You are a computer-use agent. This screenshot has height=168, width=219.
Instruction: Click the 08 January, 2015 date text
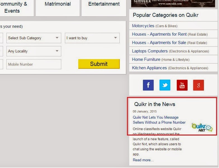tap(145, 111)
